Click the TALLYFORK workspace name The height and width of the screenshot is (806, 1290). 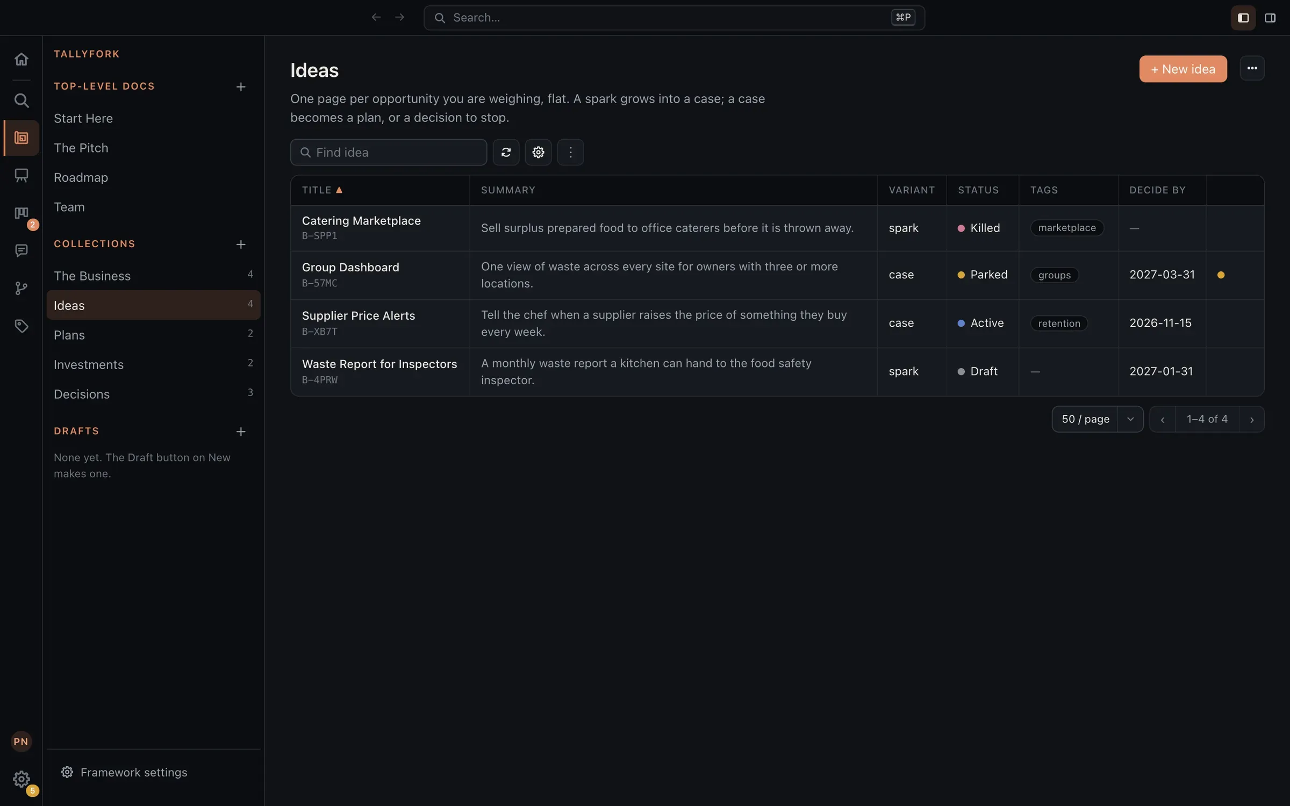coord(87,54)
